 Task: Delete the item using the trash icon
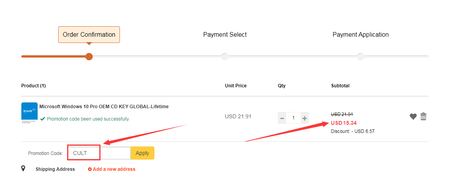tap(423, 116)
